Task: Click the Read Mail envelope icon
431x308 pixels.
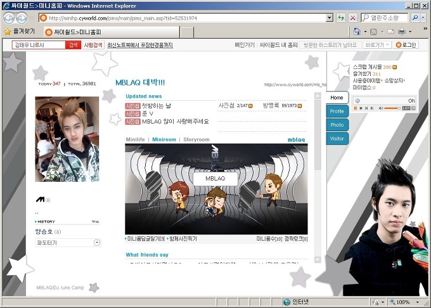Action: click(x=391, y=32)
